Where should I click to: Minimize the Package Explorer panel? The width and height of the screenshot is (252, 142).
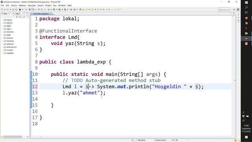click(24, 13)
